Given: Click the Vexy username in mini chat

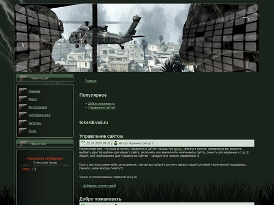Looking at the screenshot, I should (26, 169).
